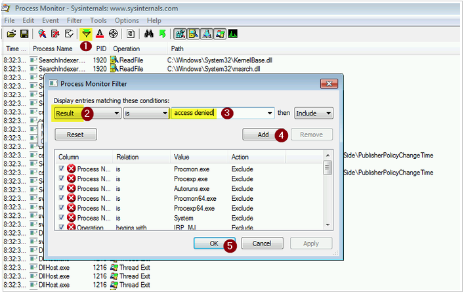Toggle the Capture events toolbar icon
Image resolution: width=466 pixels, height=294 pixels.
click(x=42, y=34)
